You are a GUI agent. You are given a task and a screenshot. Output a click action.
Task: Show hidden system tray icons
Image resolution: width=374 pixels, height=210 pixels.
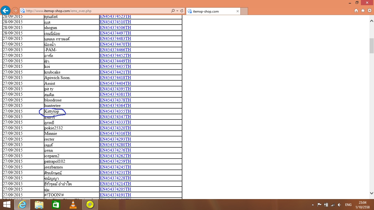(x=313, y=205)
